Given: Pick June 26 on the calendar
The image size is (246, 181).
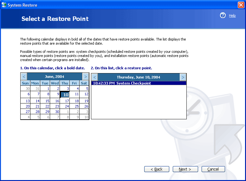Looking at the screenshot, I should point(84,106).
